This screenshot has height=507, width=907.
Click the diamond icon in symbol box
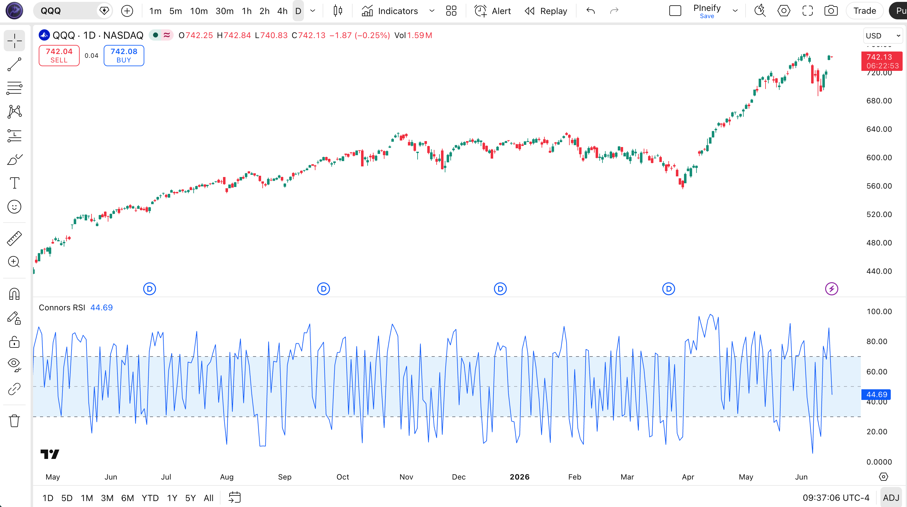[104, 11]
